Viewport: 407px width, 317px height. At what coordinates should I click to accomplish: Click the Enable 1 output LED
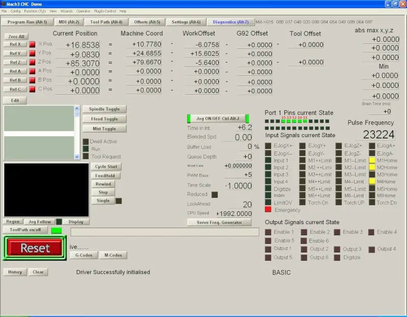coord(268,232)
